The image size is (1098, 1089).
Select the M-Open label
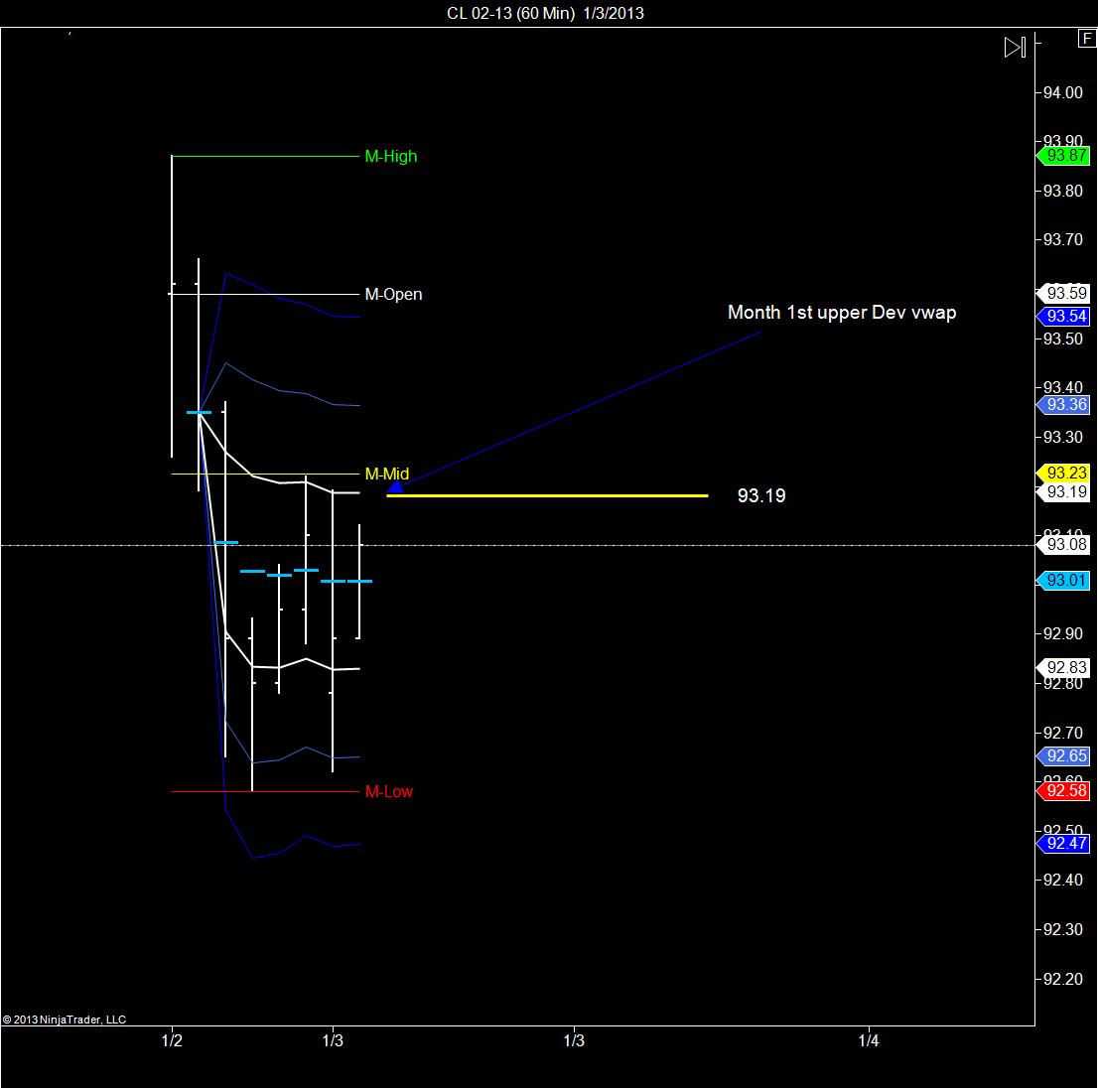pyautogui.click(x=393, y=294)
